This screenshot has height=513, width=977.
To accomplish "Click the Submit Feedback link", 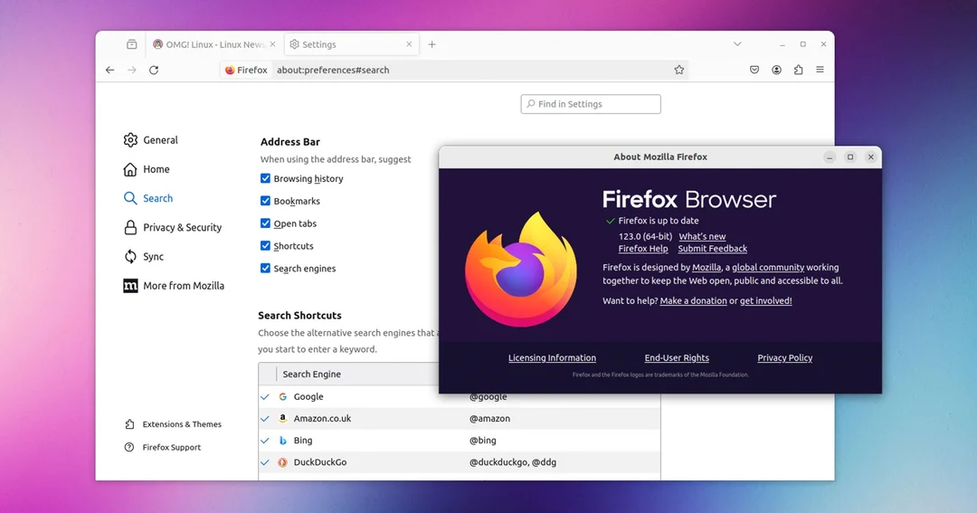I will pyautogui.click(x=712, y=249).
